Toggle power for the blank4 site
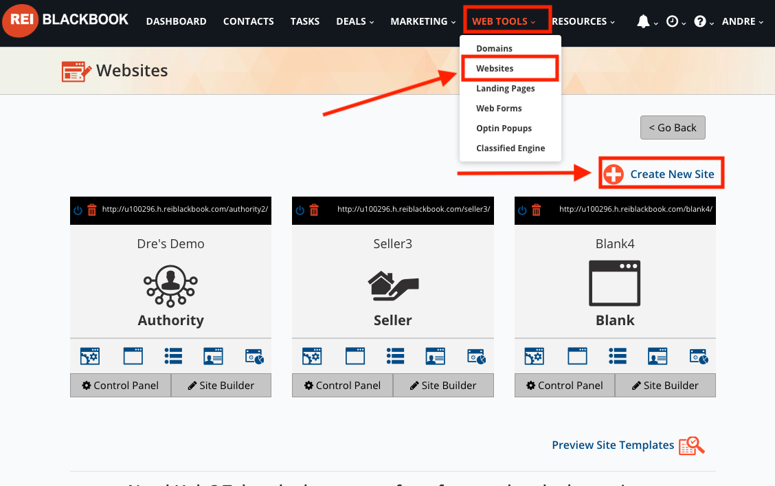The width and height of the screenshot is (775, 486). (522, 210)
